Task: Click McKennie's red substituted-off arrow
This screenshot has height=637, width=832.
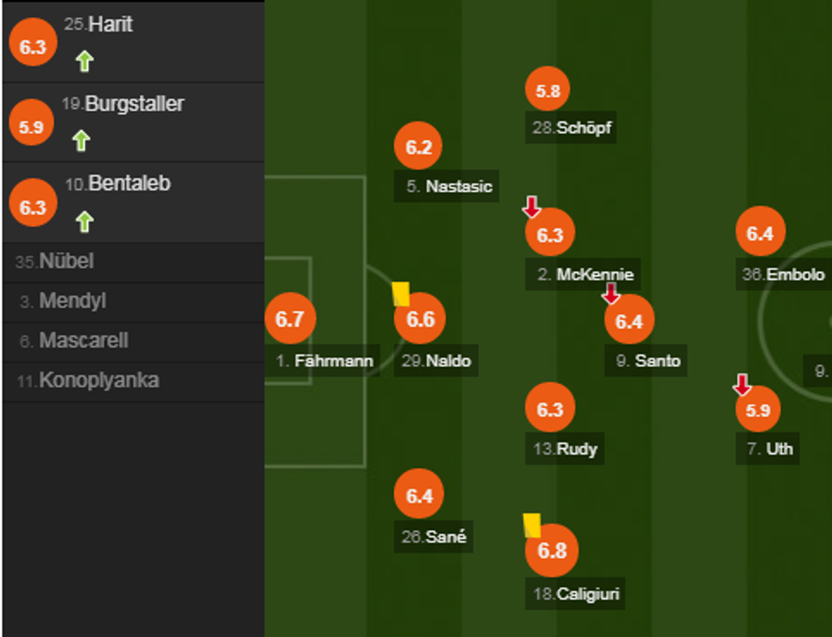Action: pyautogui.click(x=531, y=206)
